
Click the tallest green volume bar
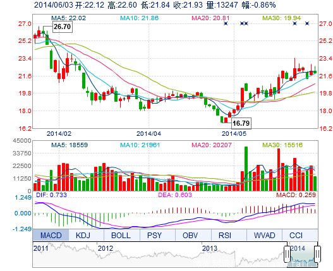click(x=246, y=169)
